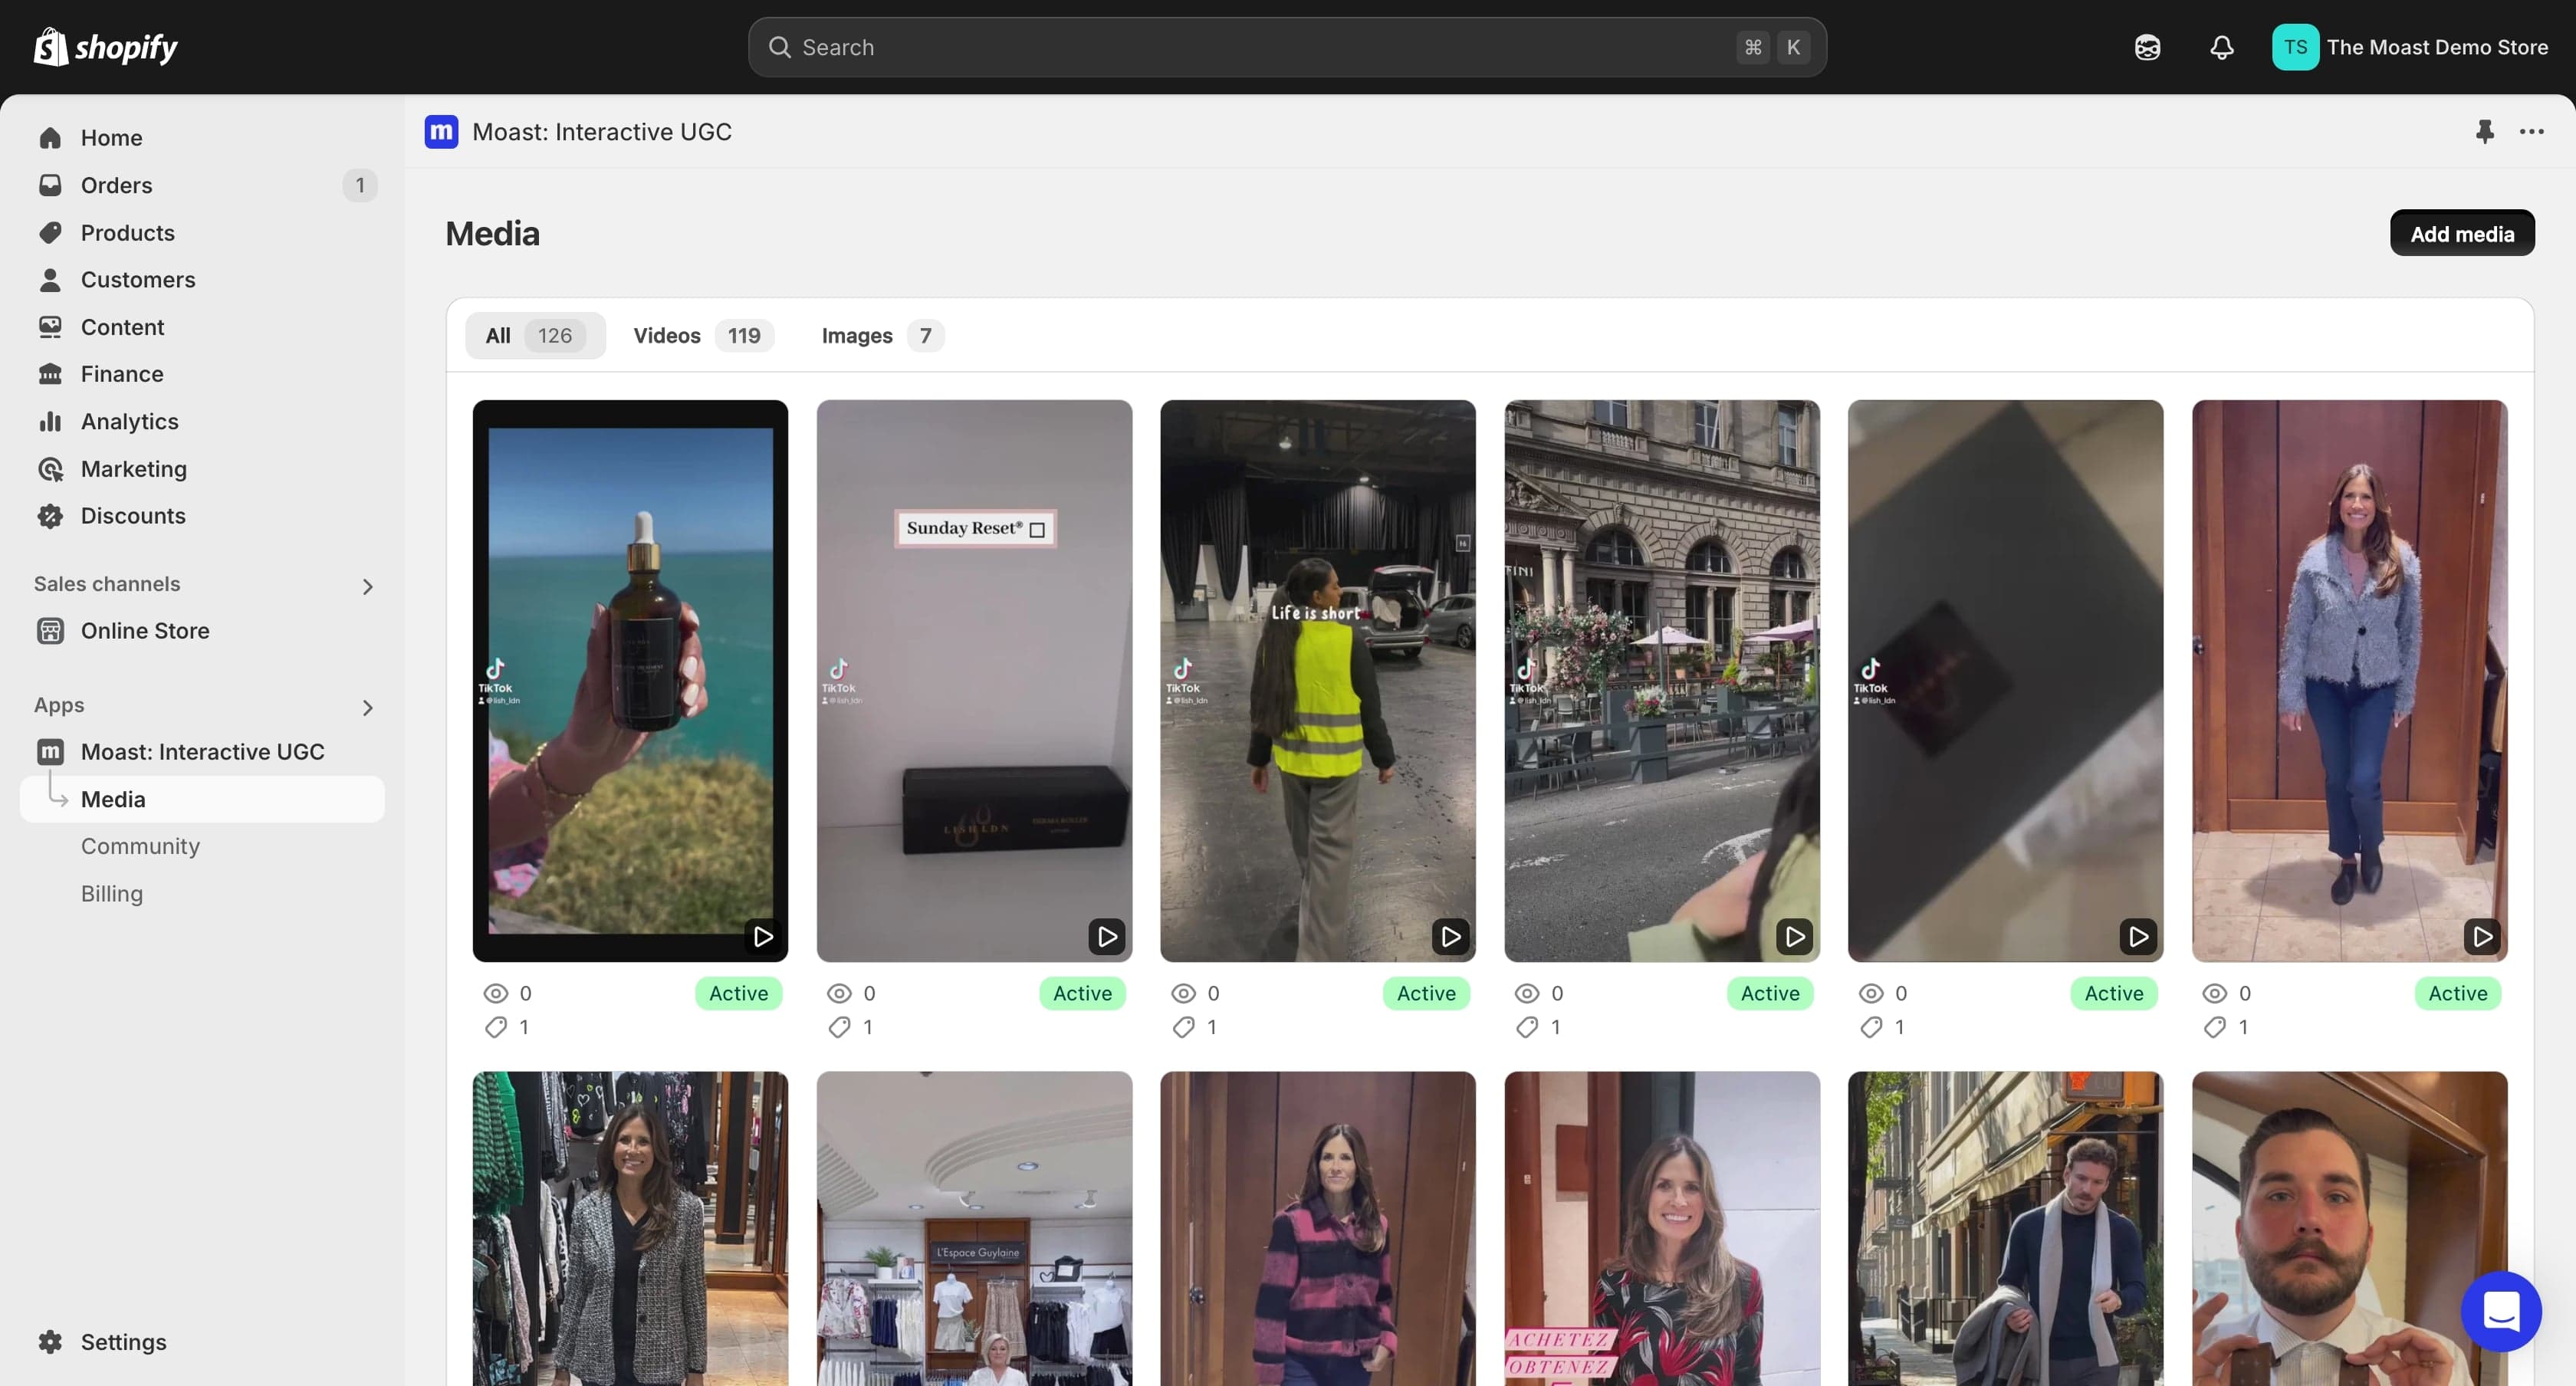
Task: Open the Analytics page
Action: pos(129,421)
